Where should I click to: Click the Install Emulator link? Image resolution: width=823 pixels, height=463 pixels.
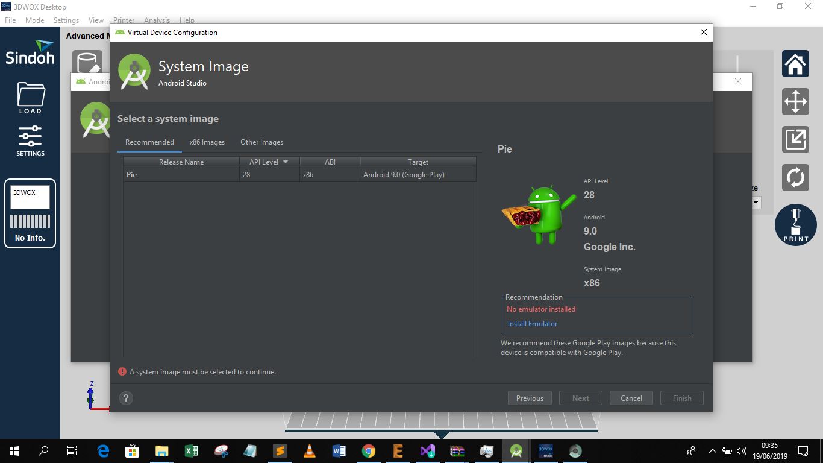coord(533,324)
